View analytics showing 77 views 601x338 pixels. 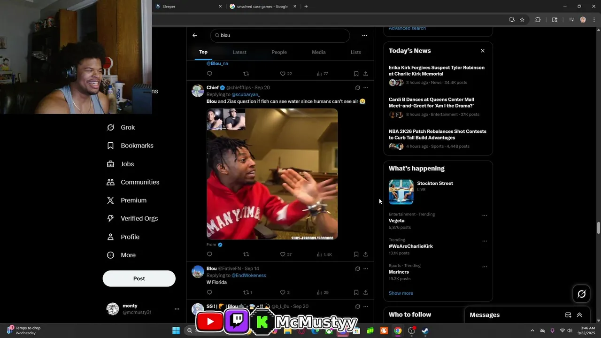(x=323, y=74)
